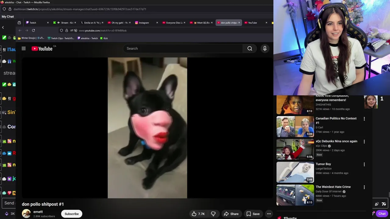Focus the YouTube search field
Screen dimensions: 390x219
point(183,48)
